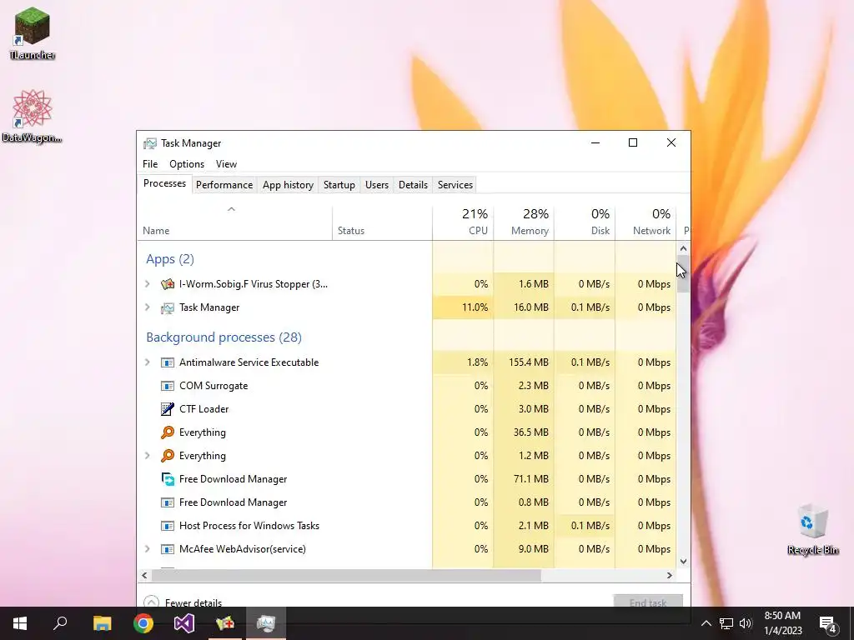Click the horizontal scrollbar thumb
Image resolution: width=854 pixels, height=640 pixels.
[346, 575]
